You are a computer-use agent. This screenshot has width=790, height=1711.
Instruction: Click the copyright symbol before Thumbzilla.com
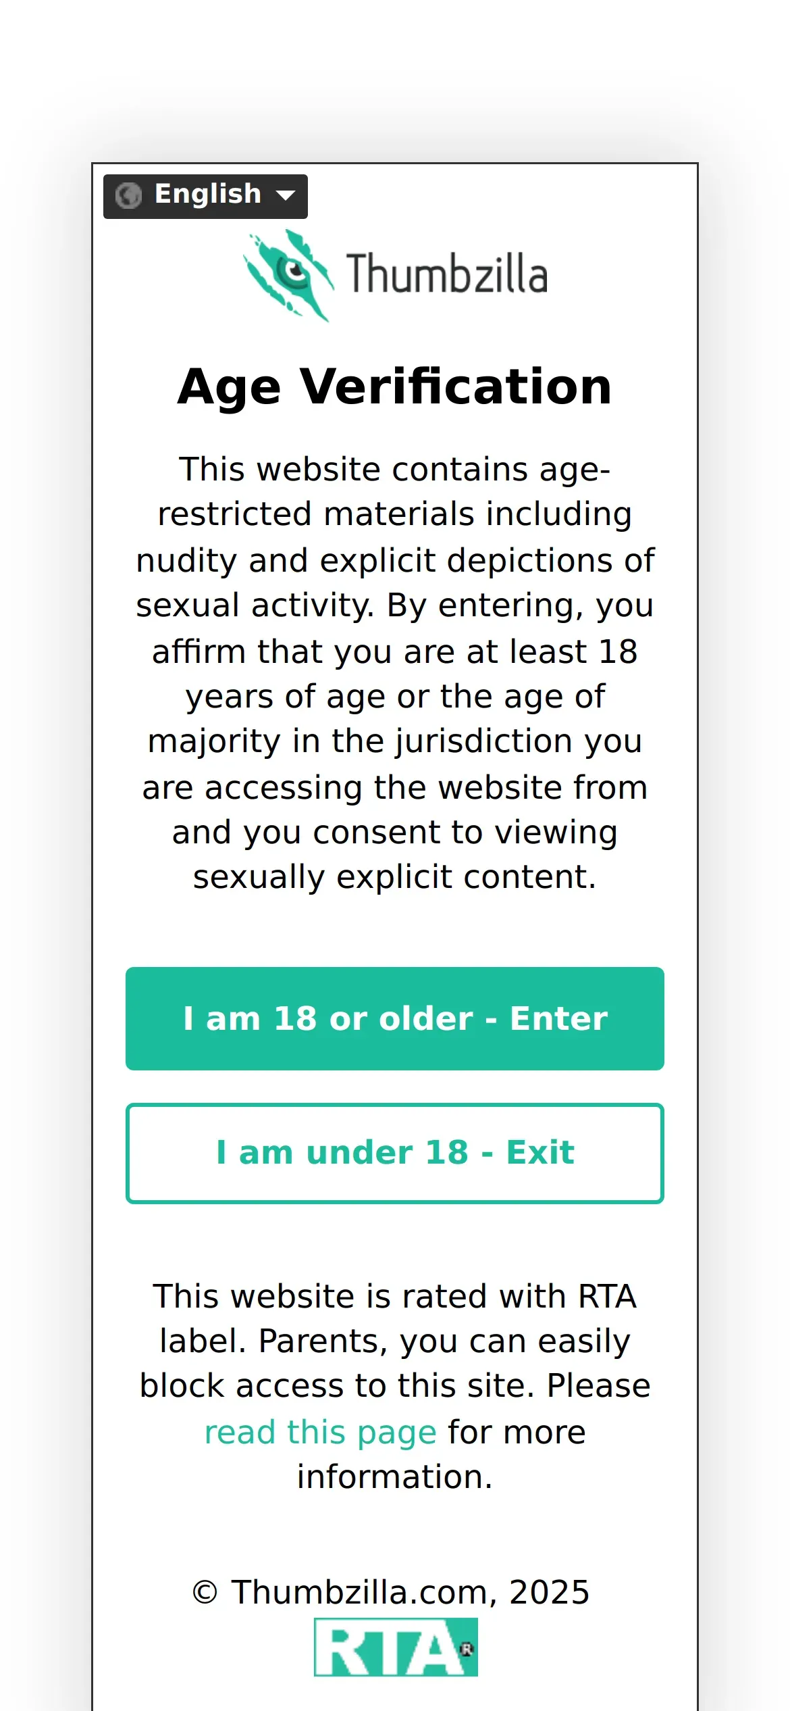tap(205, 1593)
